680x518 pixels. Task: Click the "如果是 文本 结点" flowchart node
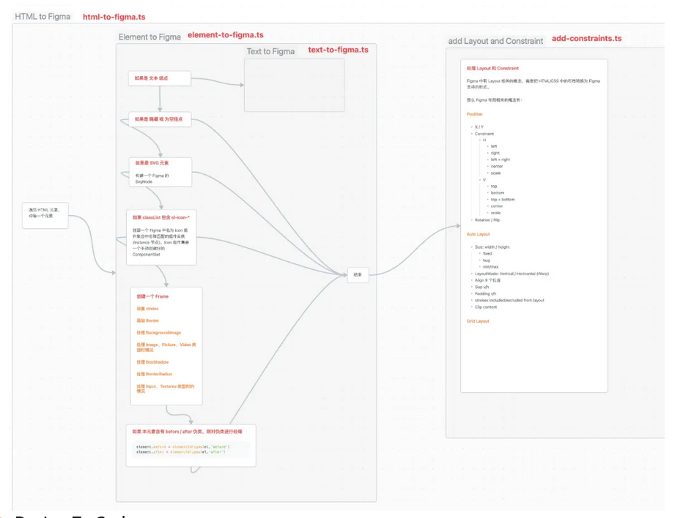tap(159, 78)
